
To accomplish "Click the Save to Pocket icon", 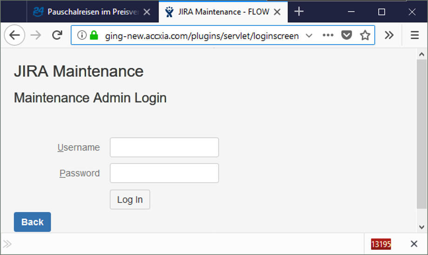I will (347, 35).
